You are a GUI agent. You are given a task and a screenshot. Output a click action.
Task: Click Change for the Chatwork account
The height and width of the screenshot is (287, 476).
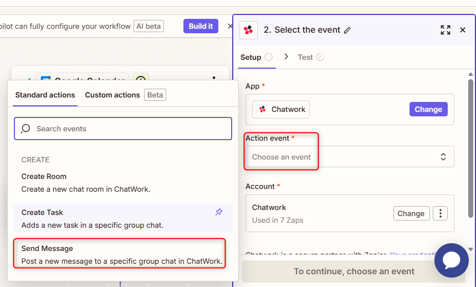tap(411, 213)
